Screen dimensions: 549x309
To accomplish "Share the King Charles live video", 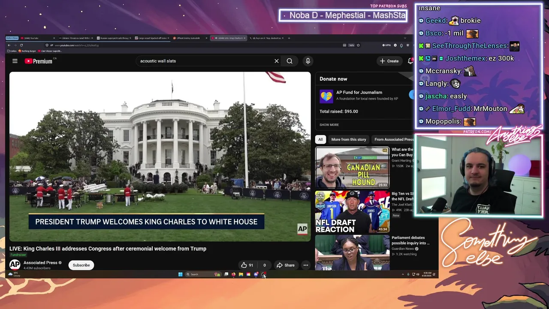I will point(286,265).
